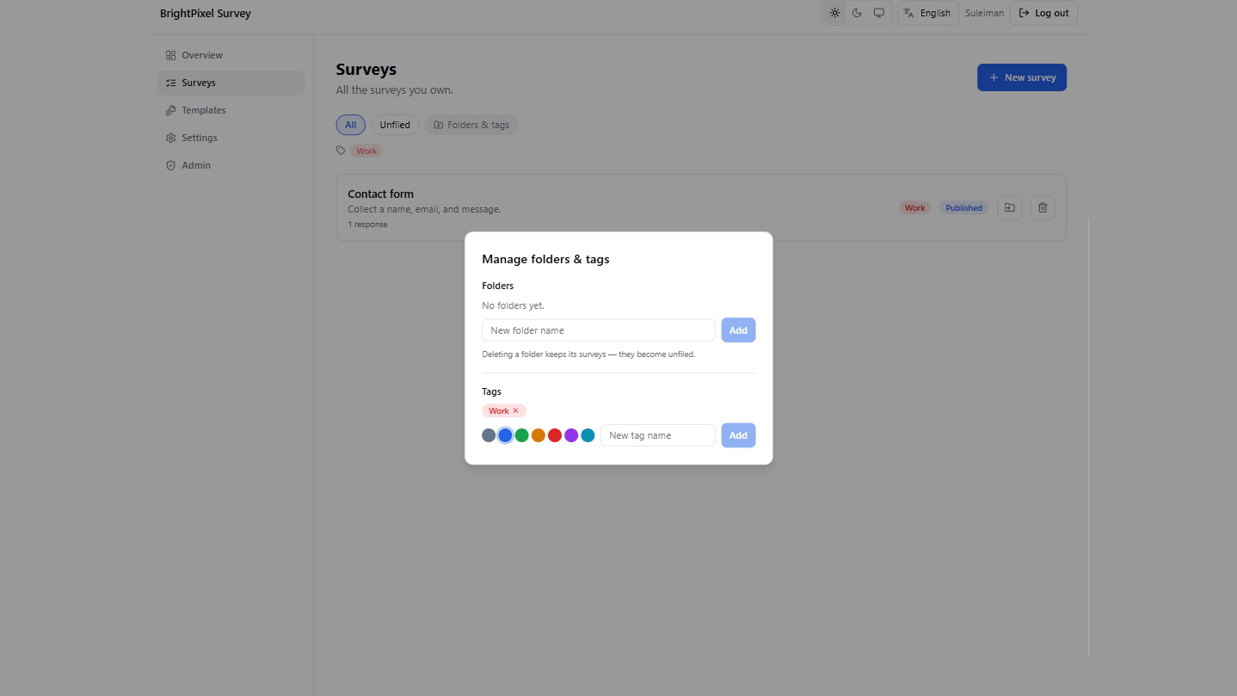This screenshot has width=1237, height=696.
Task: Click the Suleiman username
Action: tap(984, 13)
